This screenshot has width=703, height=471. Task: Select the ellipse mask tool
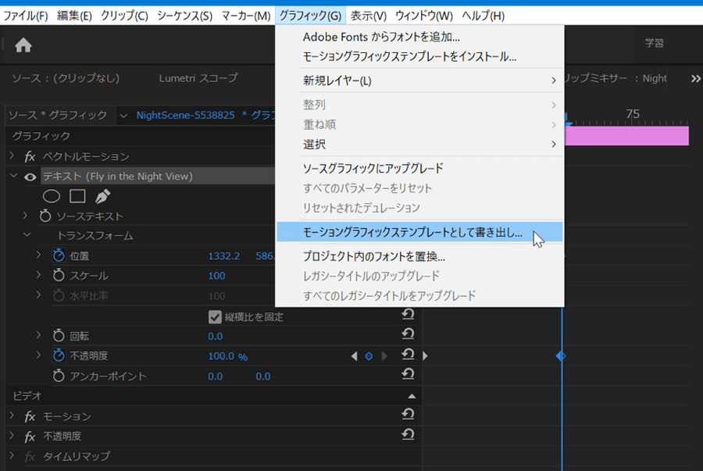52,196
